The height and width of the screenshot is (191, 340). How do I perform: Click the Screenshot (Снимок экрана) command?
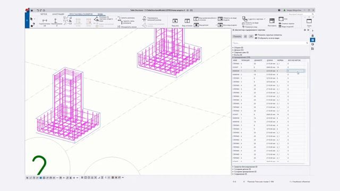tap(286, 23)
